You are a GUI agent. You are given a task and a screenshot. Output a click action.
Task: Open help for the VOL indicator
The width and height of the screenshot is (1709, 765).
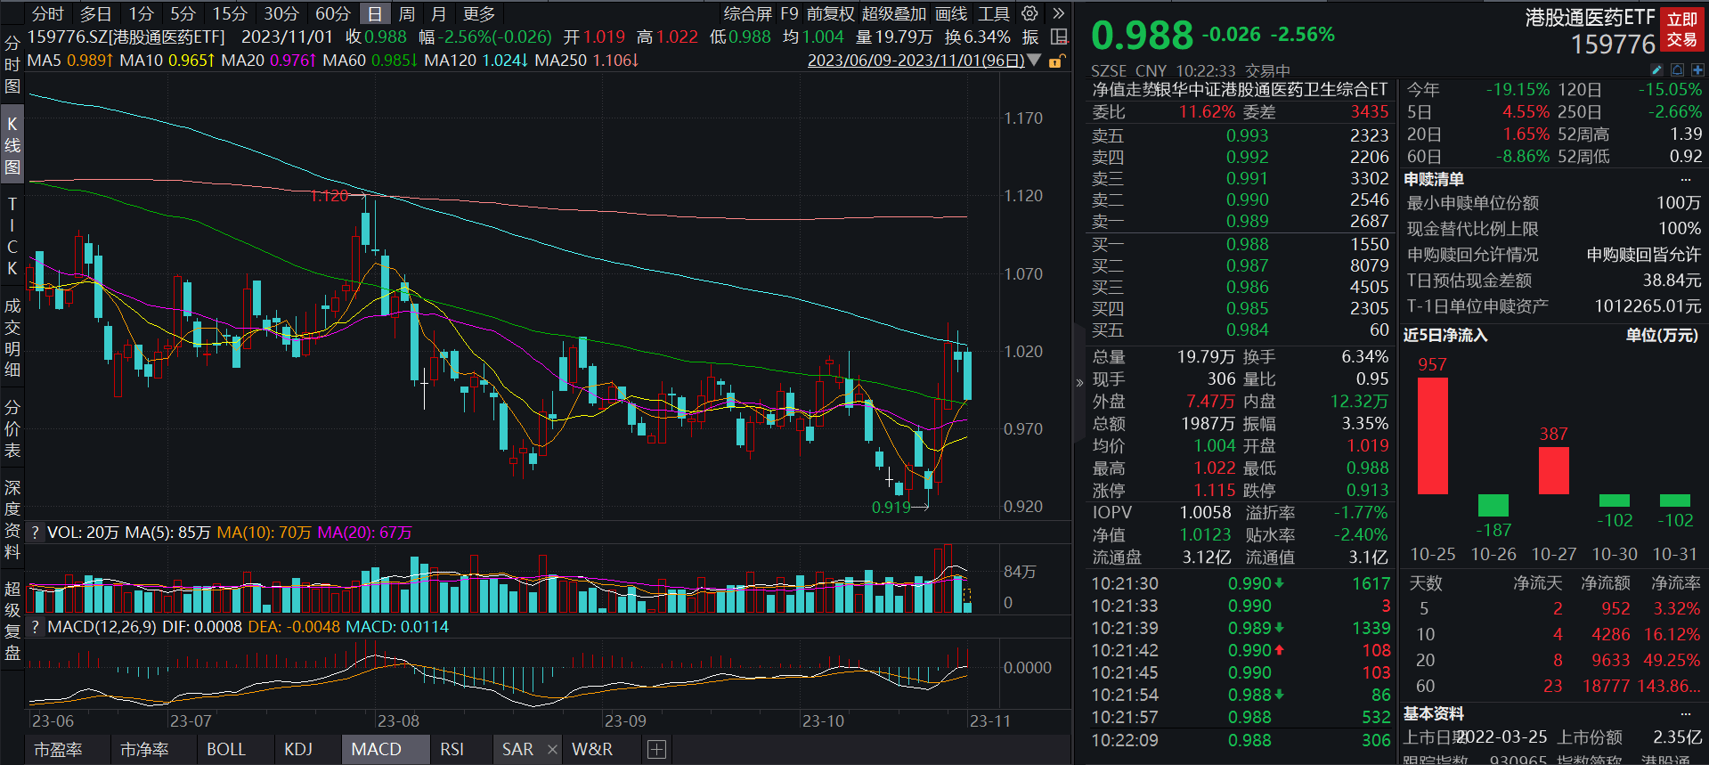[x=36, y=533]
